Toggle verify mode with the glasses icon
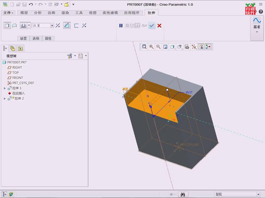The width and height of the screenshot is (265, 198). pyautogui.click(x=144, y=26)
